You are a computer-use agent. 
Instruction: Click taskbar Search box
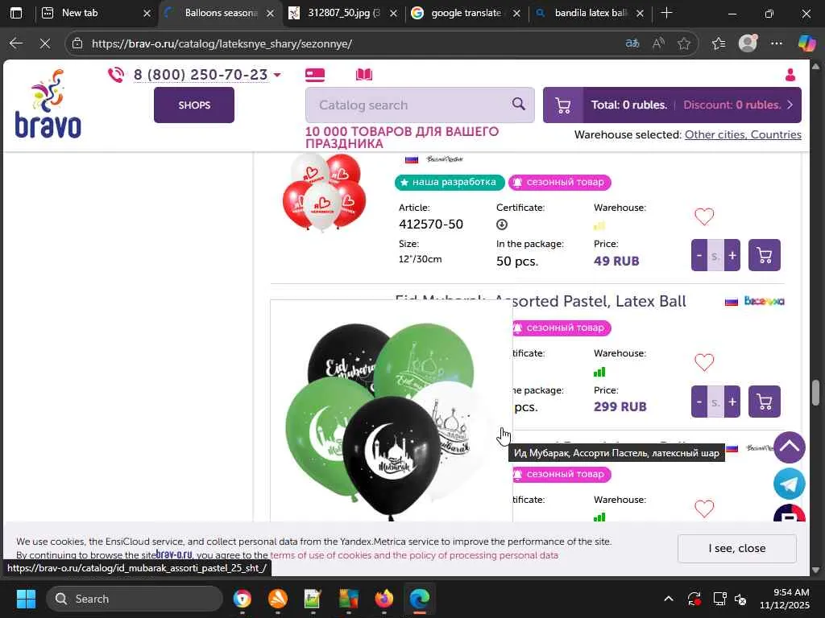[135, 599]
